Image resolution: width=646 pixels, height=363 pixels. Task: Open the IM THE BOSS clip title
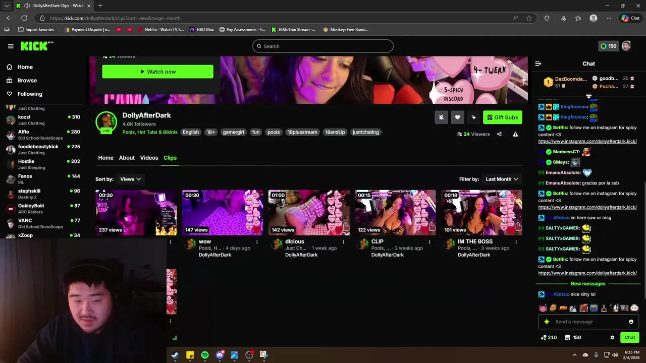click(475, 241)
